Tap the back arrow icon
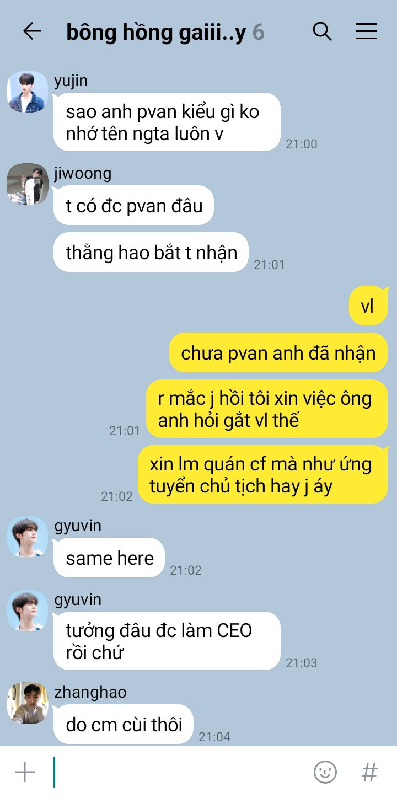 (x=32, y=31)
